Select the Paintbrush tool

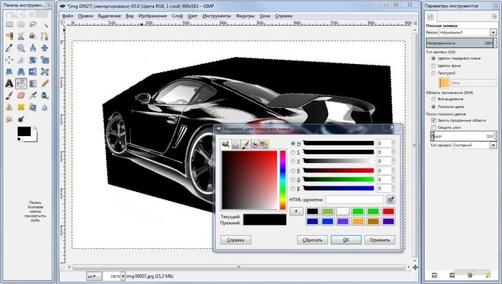tap(10, 96)
